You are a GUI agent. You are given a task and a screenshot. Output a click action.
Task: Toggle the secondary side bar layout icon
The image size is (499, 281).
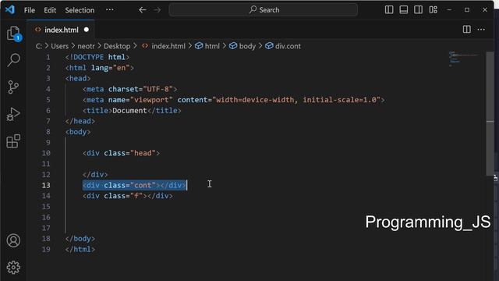point(418,10)
